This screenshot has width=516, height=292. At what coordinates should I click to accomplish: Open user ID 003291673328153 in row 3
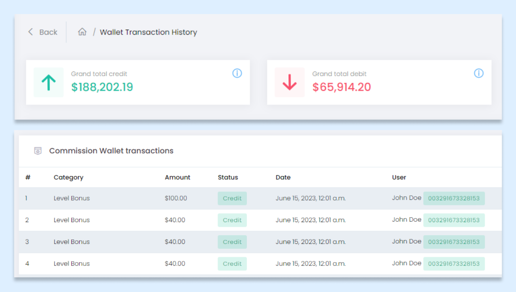pos(454,242)
